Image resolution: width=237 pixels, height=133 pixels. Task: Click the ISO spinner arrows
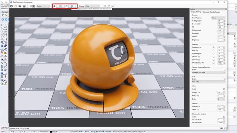pyautogui.click(x=224, y=27)
